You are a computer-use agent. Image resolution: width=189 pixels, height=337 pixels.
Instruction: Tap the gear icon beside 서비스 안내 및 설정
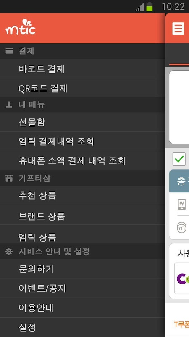(9, 251)
